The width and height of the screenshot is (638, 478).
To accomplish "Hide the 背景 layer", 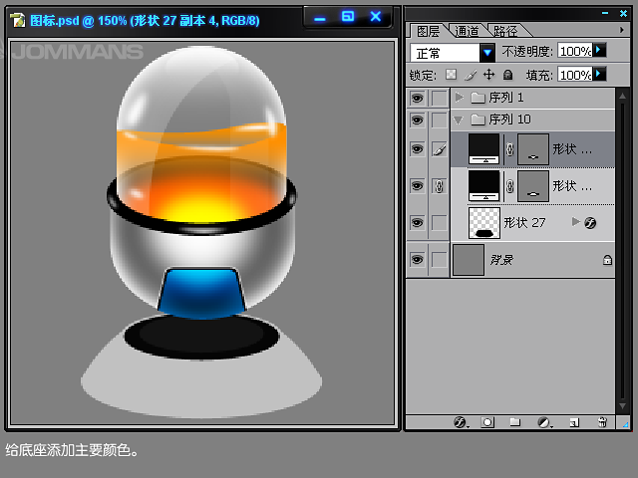I will [417, 259].
